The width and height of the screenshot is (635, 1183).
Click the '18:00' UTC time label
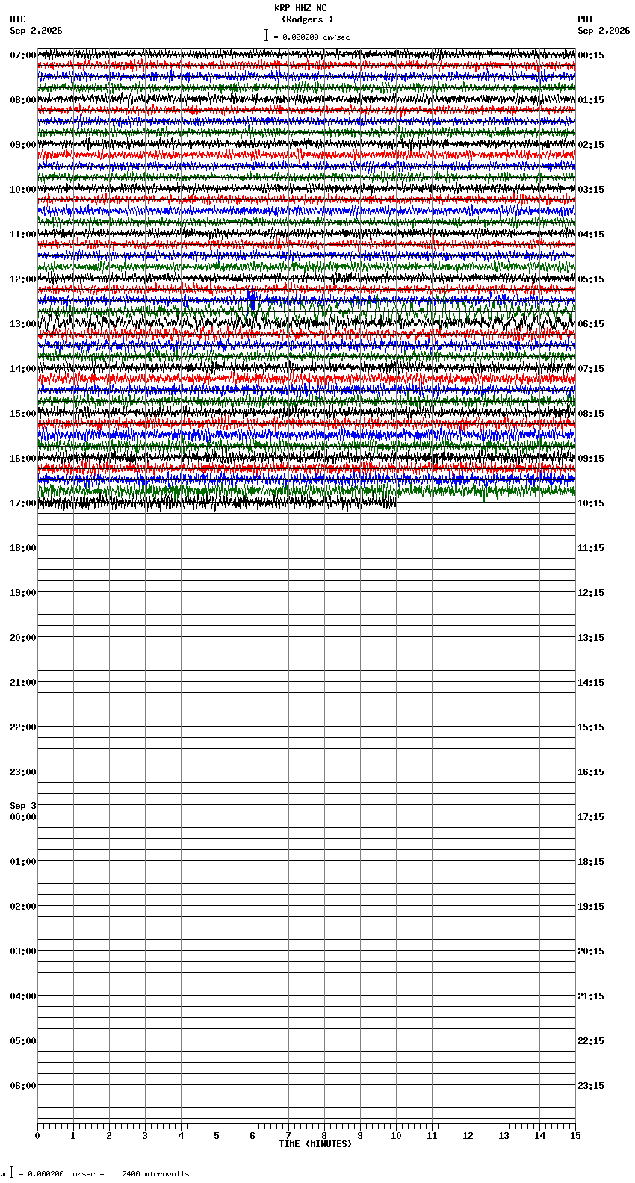point(23,548)
